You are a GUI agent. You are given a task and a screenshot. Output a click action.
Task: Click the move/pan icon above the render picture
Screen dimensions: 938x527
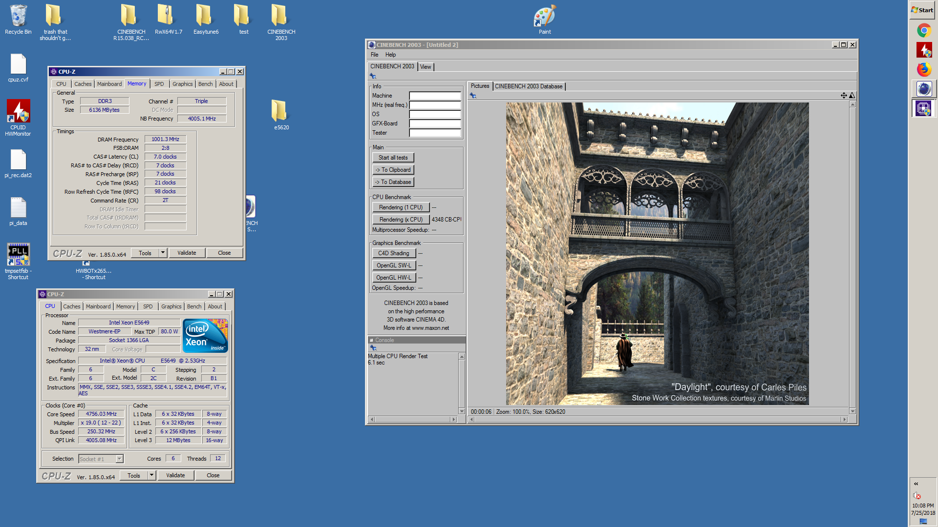coord(844,96)
